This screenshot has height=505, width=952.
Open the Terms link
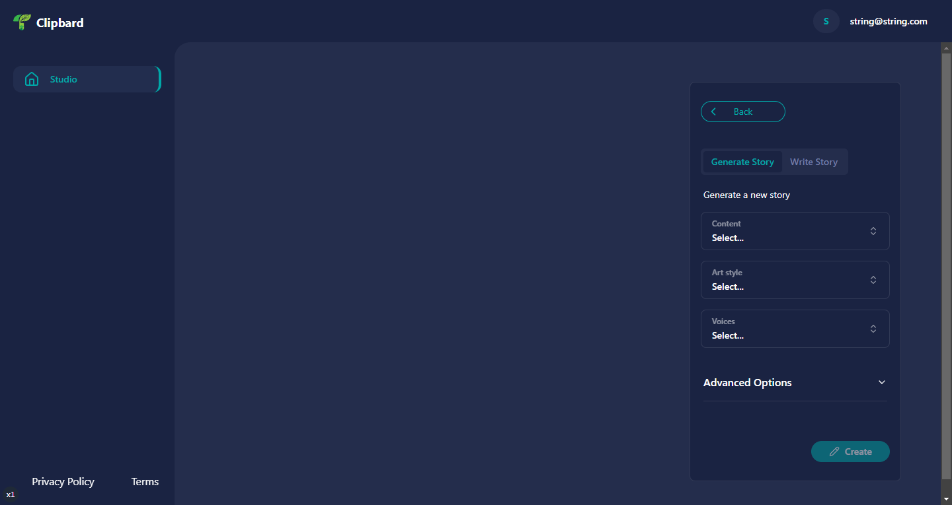145,481
